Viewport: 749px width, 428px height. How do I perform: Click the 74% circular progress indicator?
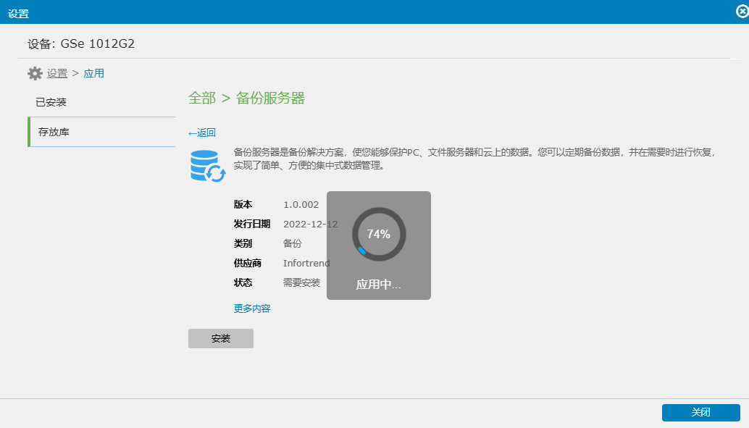coord(379,234)
